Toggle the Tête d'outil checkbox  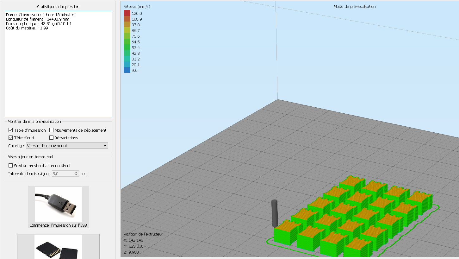click(11, 138)
